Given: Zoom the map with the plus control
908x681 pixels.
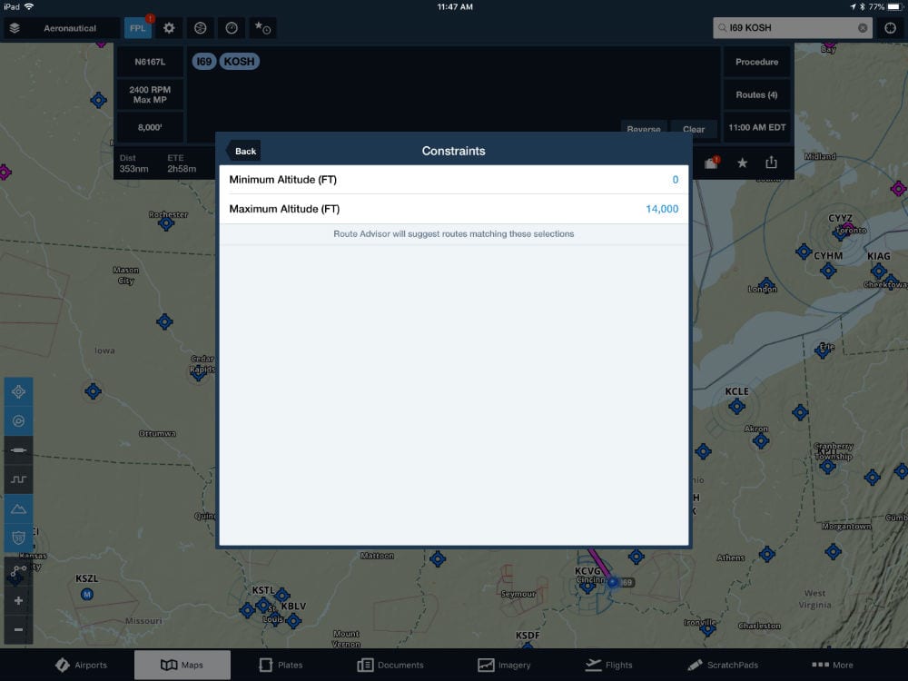Looking at the screenshot, I should (x=18, y=600).
